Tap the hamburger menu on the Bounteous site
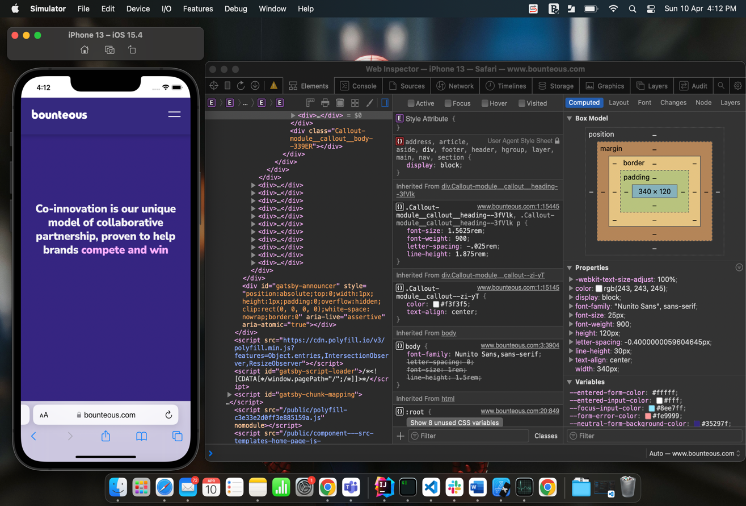 coord(174,115)
